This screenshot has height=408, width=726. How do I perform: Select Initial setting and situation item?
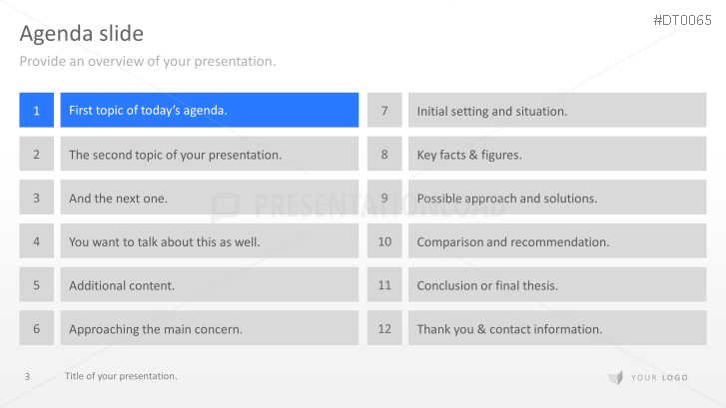point(557,111)
